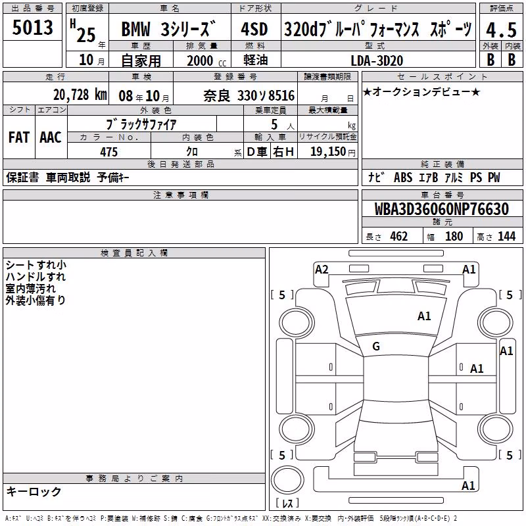Click the lot number 5013
Image resolution: width=526 pixels, height=526 pixels.
(32, 27)
